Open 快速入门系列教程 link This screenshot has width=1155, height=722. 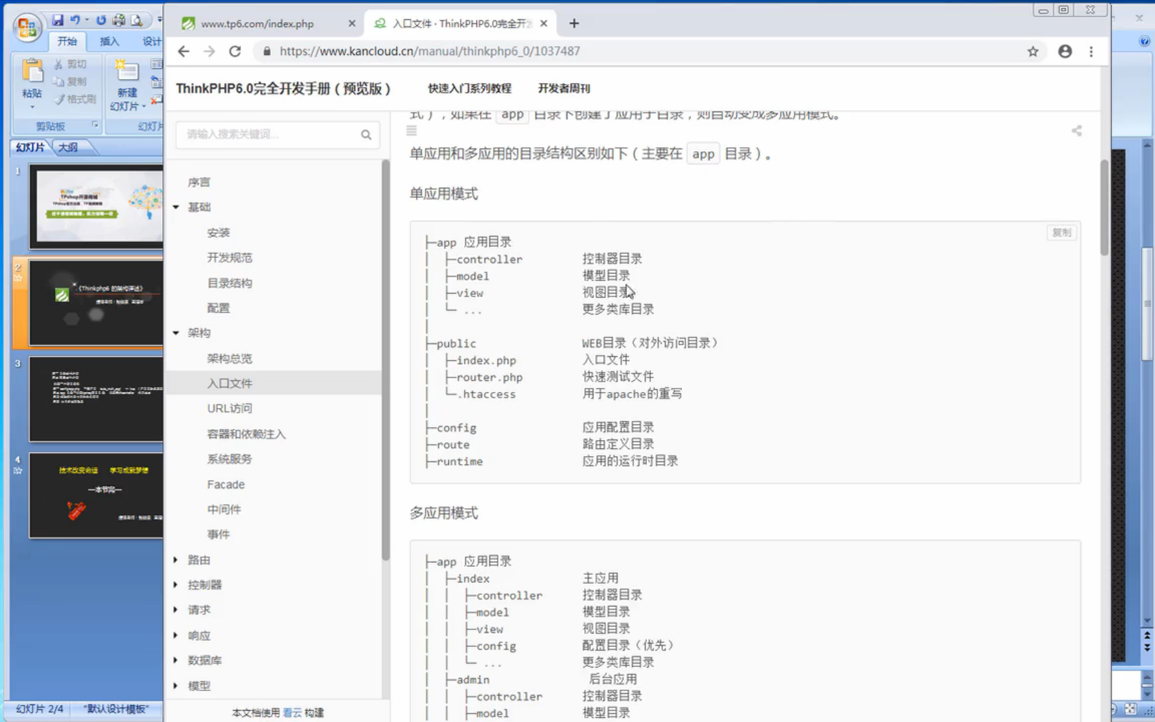click(470, 88)
